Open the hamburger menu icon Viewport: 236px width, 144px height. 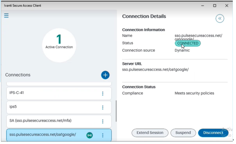(6, 15)
